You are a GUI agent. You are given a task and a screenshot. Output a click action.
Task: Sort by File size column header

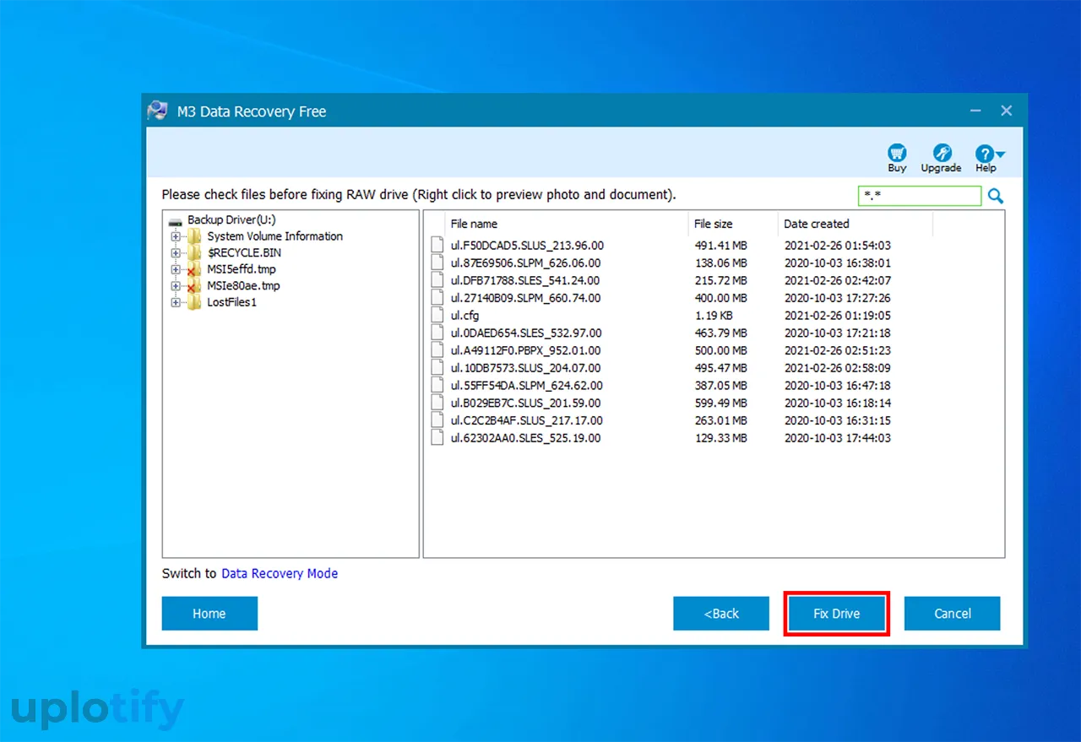733,224
